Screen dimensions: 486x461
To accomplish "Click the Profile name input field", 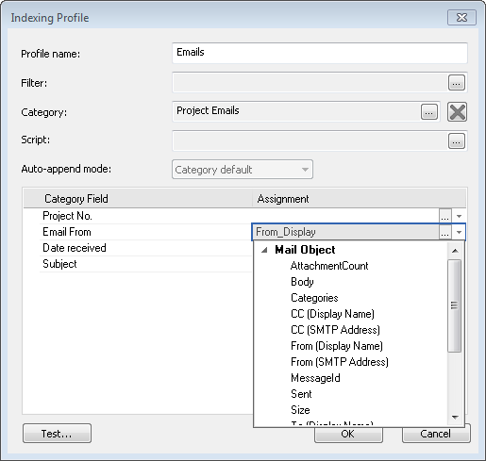I will coord(320,53).
